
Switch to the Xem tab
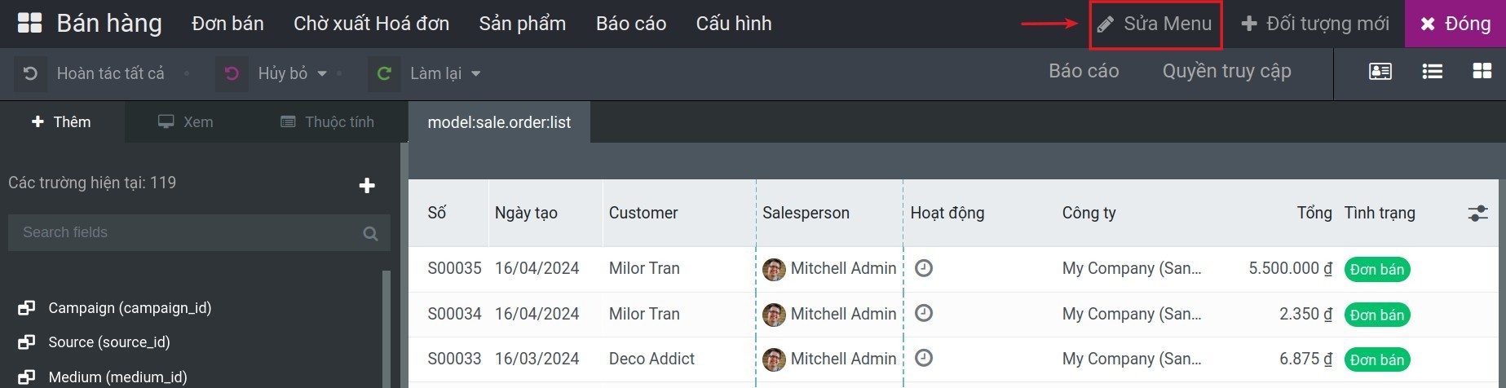pos(186,122)
